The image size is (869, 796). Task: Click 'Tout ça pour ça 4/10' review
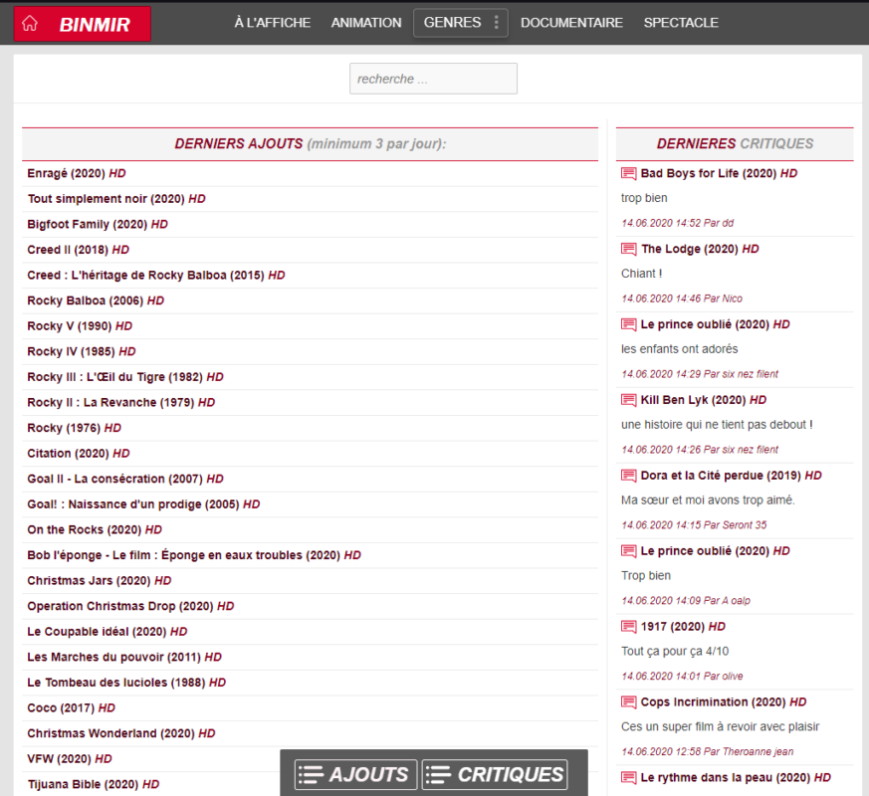click(675, 652)
